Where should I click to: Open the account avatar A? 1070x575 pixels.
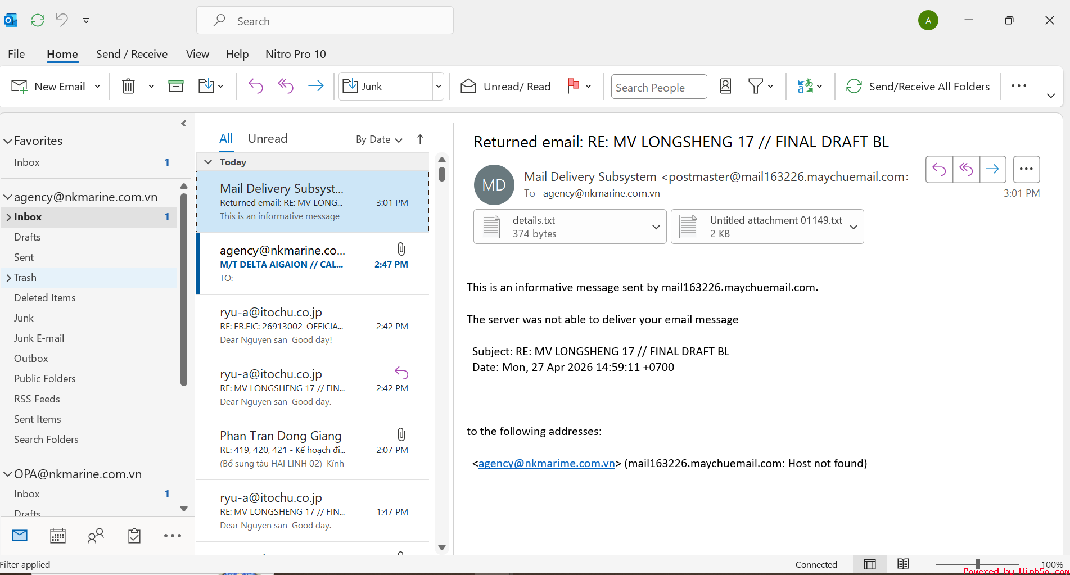tap(928, 21)
